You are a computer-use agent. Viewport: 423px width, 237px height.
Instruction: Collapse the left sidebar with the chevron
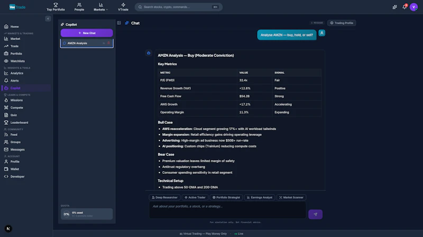[48, 18]
